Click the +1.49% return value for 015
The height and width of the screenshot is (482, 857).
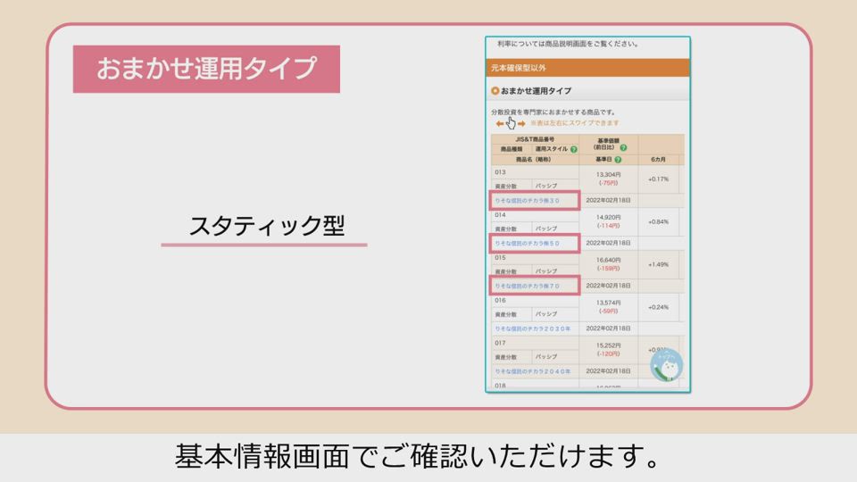(x=658, y=264)
